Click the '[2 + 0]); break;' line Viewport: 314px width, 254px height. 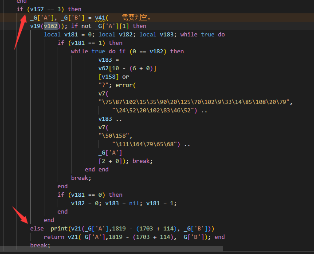(x=125, y=161)
